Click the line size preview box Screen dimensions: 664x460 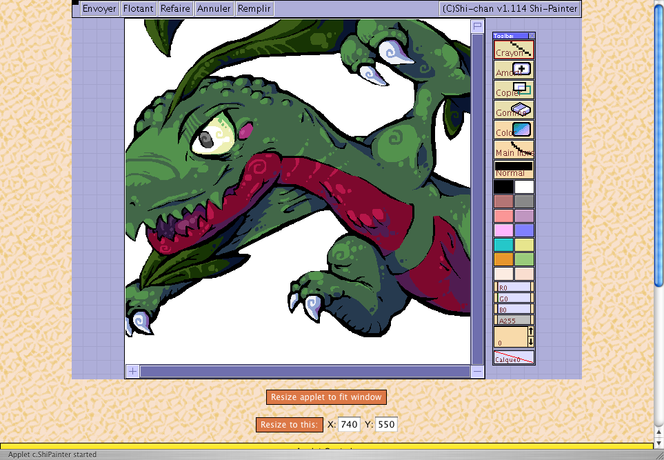(x=511, y=337)
